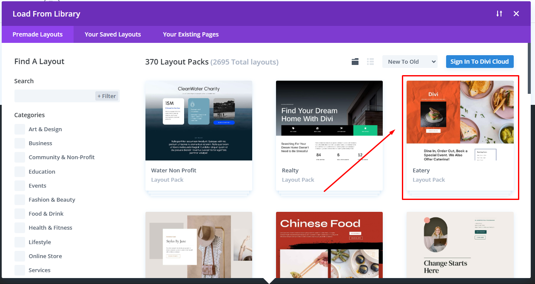Screen dimensions: 535x284
Task: Click the dialog's vertical scrollbar
Action: coord(529,68)
